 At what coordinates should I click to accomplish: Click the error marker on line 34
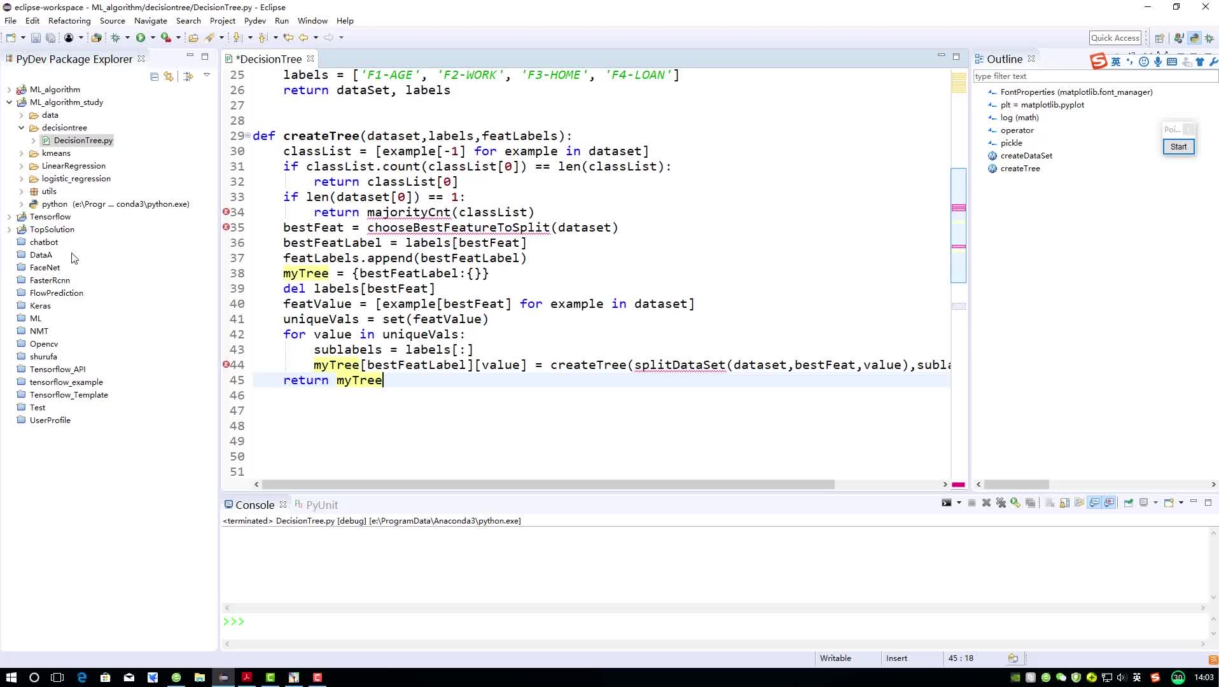click(x=226, y=212)
